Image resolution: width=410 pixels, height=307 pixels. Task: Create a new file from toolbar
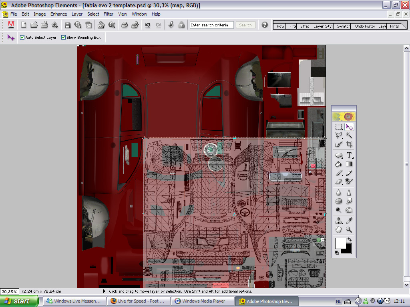coord(24,25)
